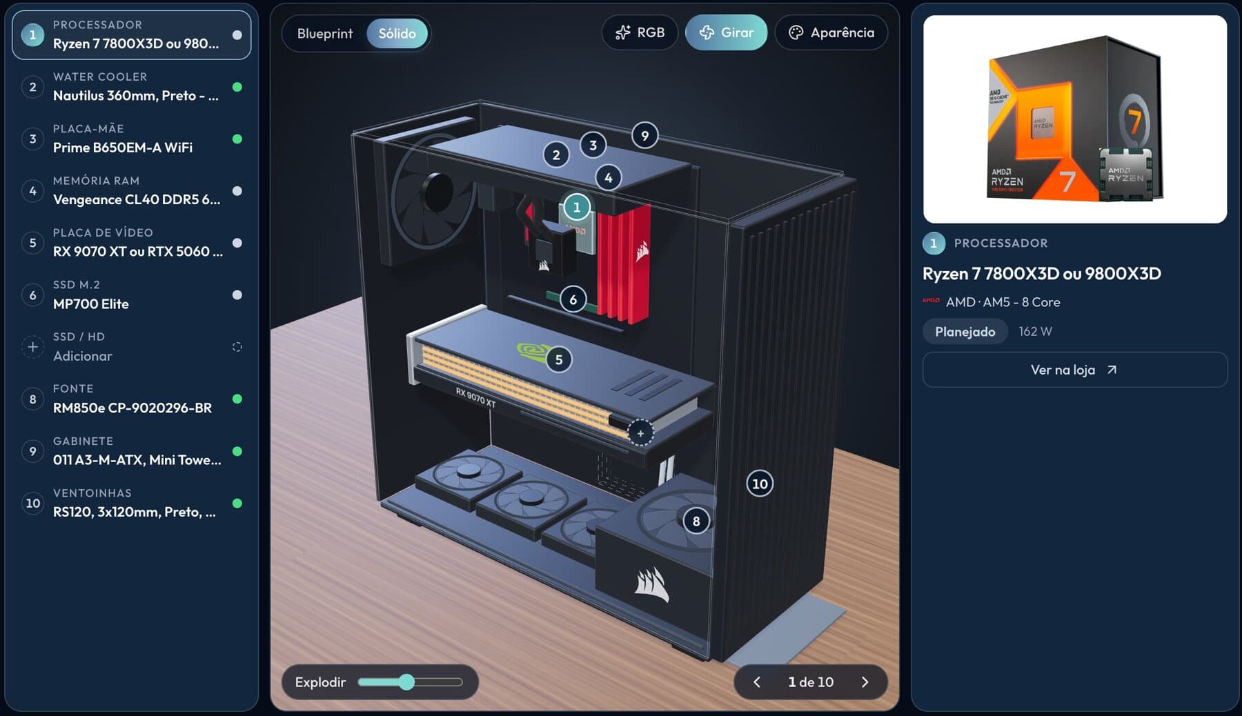This screenshot has width=1242, height=716.
Task: Toggle the Girar rotation button
Action: 726,32
